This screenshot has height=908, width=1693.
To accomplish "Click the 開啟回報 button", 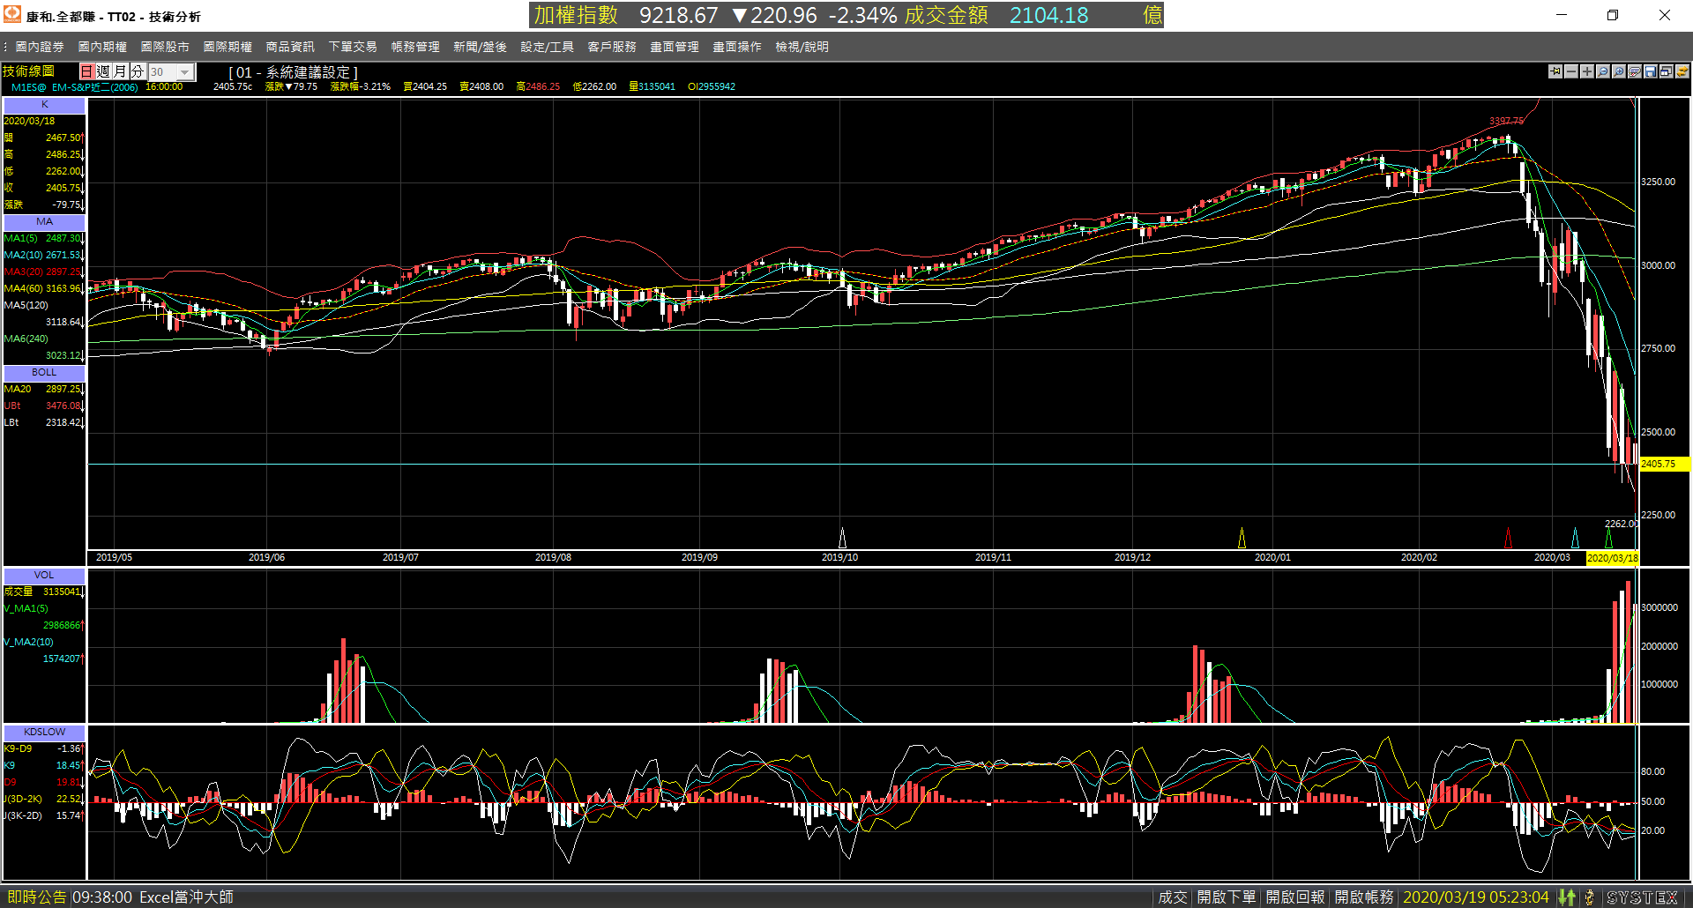I will coord(1295,897).
